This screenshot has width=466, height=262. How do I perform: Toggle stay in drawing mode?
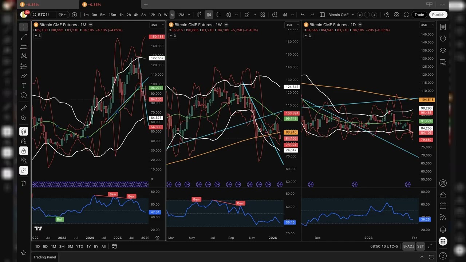[24, 141]
